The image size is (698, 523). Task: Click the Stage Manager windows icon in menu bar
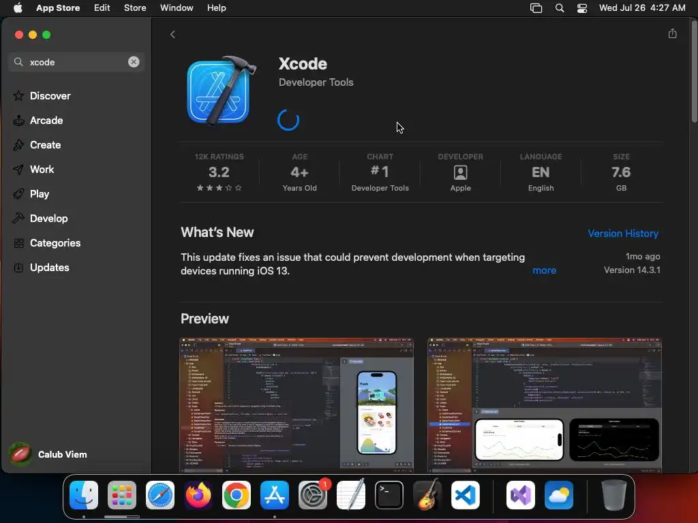(536, 8)
